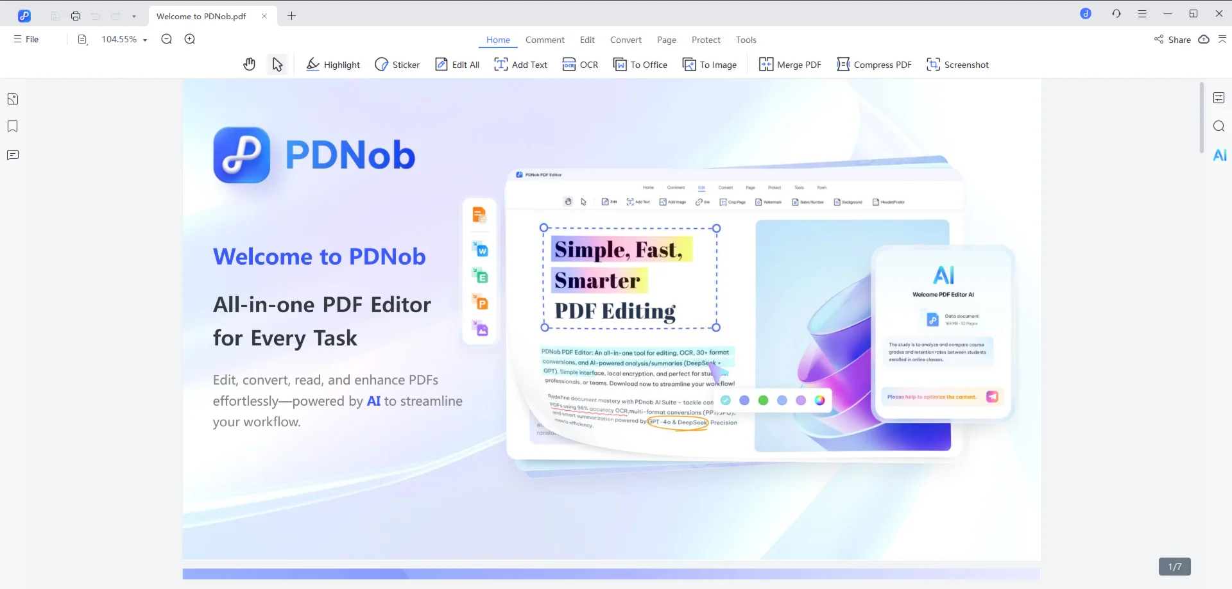The height and width of the screenshot is (589, 1232).
Task: Open Compress PDF
Action: click(x=874, y=65)
